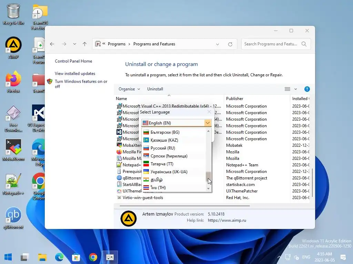Image resolution: width=353 pixels, height=264 pixels.
Task: Sort by the Name column header
Action: [x=169, y=99]
